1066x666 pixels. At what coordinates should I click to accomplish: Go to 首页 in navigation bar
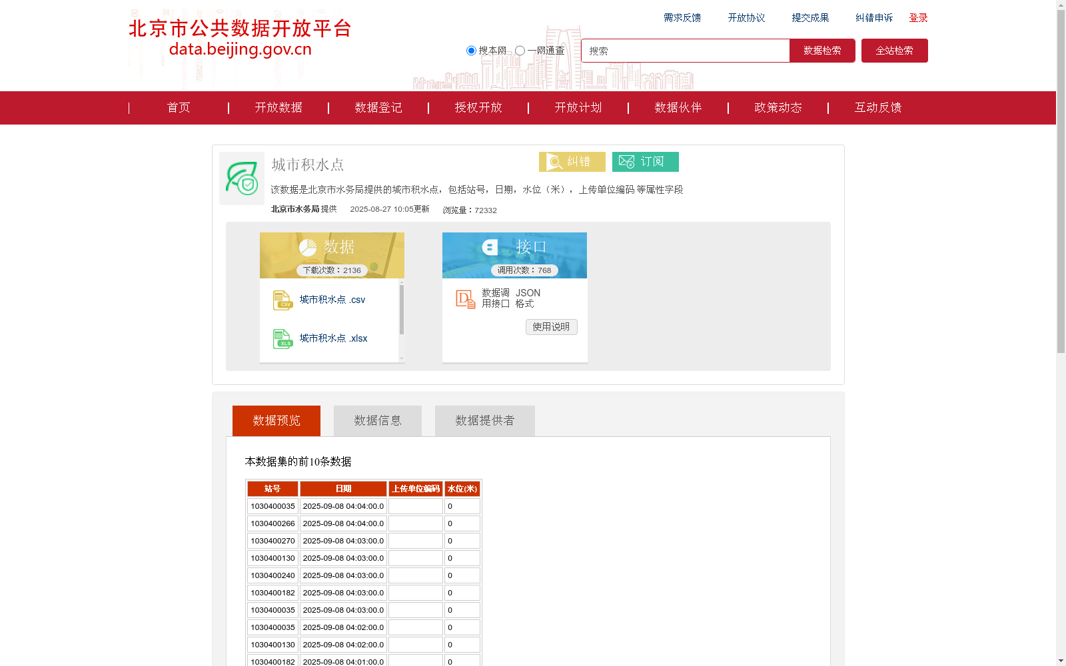coord(179,108)
